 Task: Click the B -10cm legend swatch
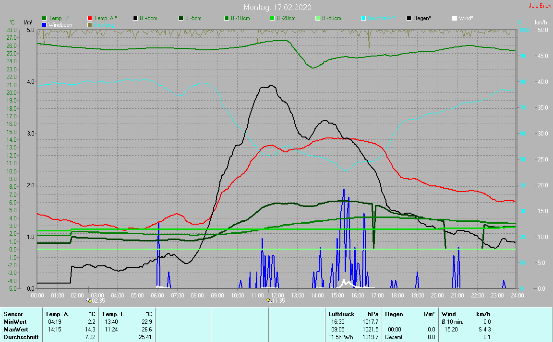coord(227,18)
